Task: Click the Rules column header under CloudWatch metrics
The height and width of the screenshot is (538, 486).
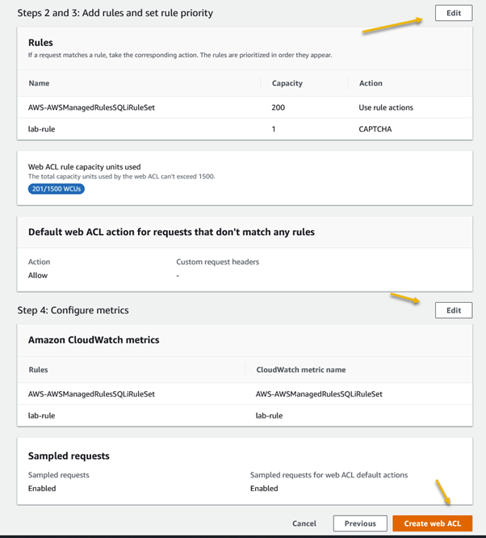Action: pyautogui.click(x=38, y=370)
